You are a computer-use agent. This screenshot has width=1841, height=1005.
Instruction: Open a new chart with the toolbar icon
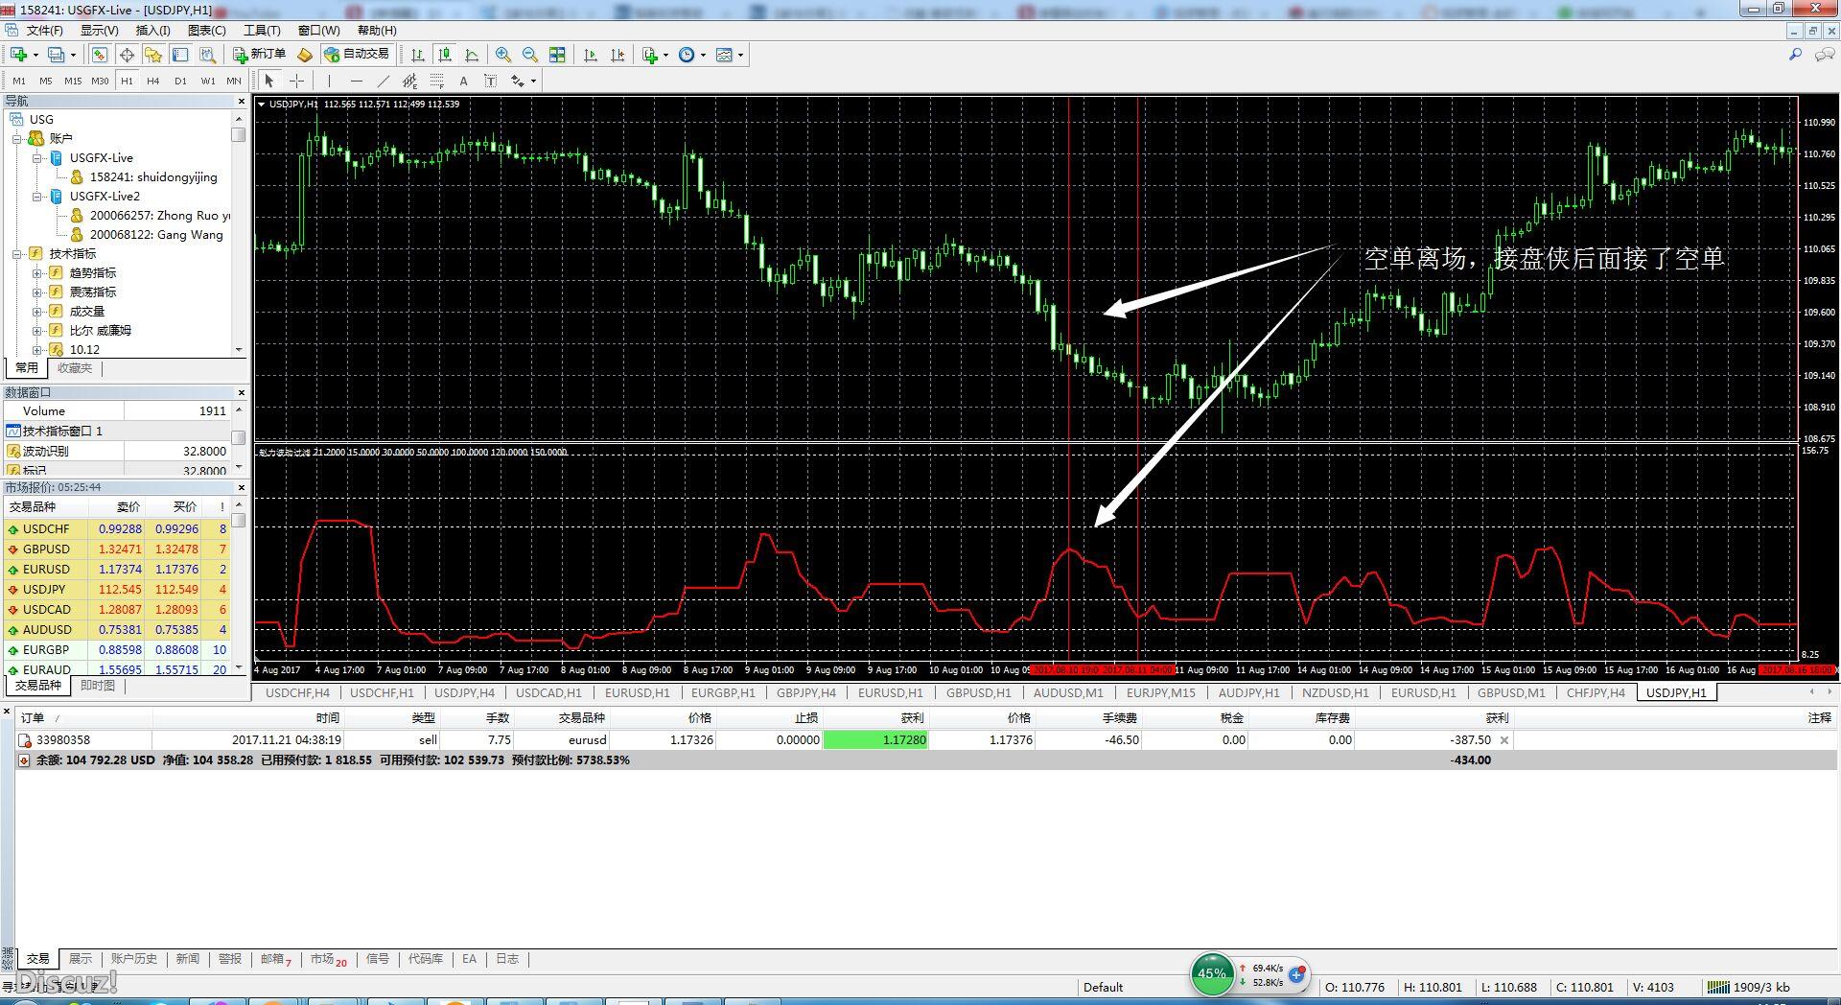[x=18, y=55]
